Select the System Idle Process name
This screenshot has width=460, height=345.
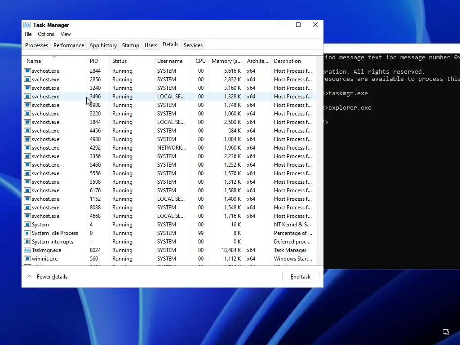[55, 233]
